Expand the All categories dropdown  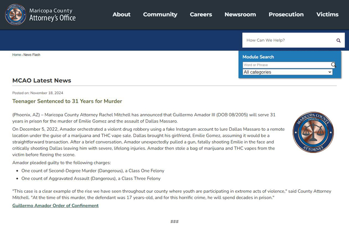tap(287, 72)
